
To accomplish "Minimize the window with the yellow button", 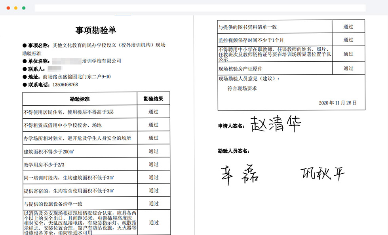I will click(16, 8).
